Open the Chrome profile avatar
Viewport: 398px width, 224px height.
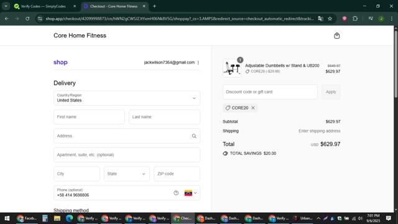tap(381, 19)
